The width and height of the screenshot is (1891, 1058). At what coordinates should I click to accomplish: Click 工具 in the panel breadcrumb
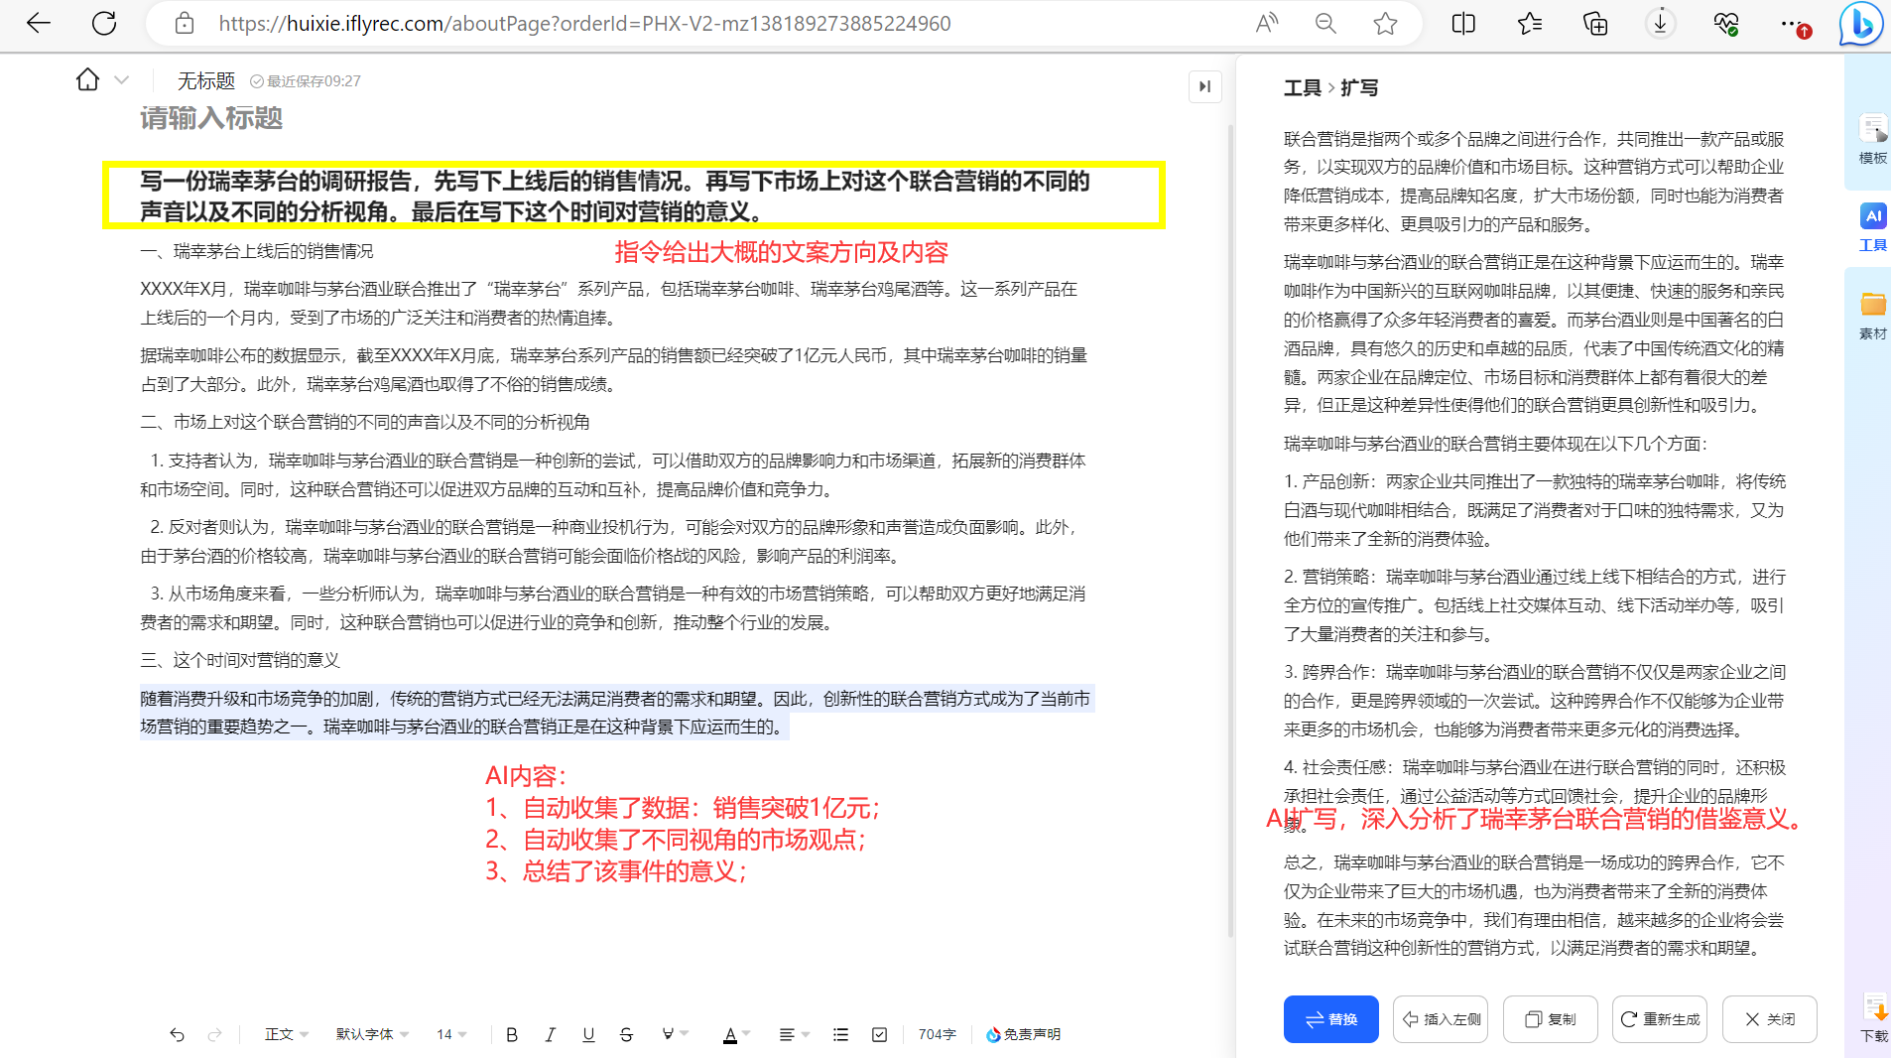[x=1302, y=88]
